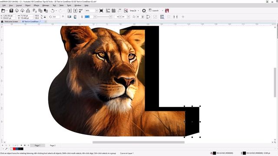Click the Full-screen preview icon
The height and width of the screenshot is (156, 278).
pyautogui.click(x=101, y=11)
